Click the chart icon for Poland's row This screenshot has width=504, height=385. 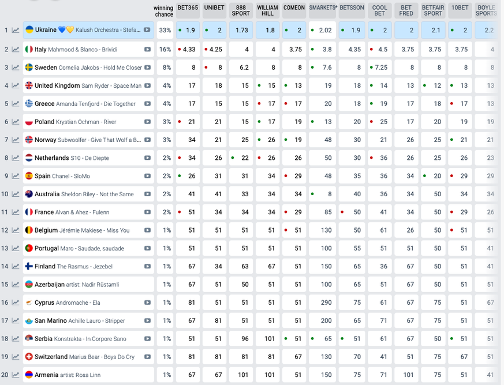[x=16, y=122]
